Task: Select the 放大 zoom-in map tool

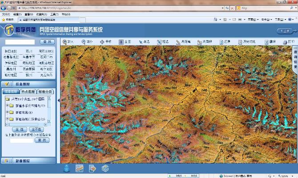Action: [x=68, y=41]
